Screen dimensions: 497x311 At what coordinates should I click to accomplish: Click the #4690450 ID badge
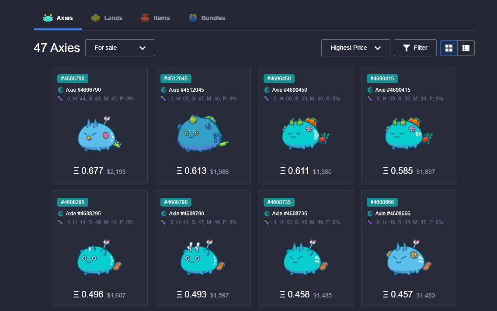tap(279, 79)
